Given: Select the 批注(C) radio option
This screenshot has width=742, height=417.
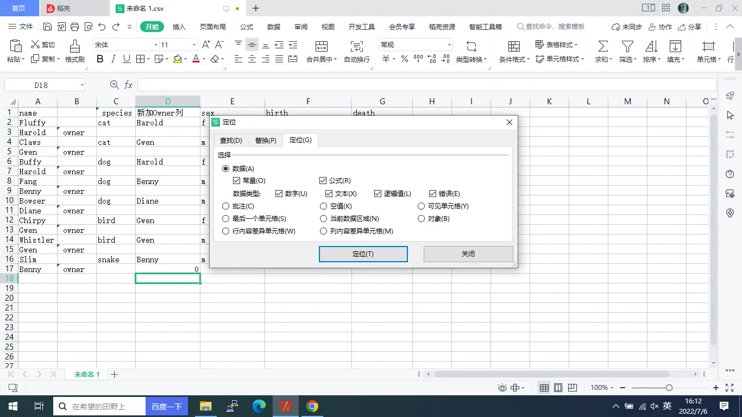Looking at the screenshot, I should (x=226, y=206).
